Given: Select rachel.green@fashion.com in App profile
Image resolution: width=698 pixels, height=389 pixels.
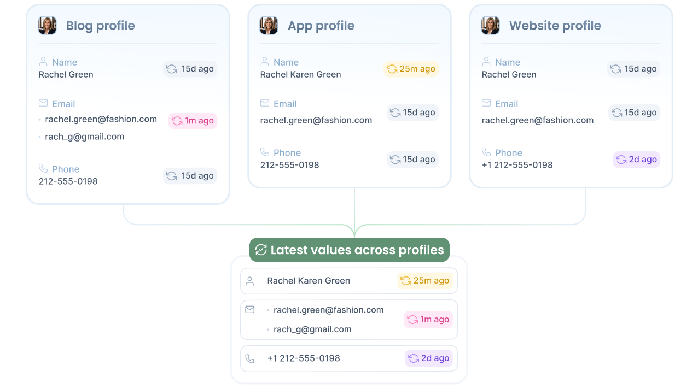Looking at the screenshot, I should [316, 120].
